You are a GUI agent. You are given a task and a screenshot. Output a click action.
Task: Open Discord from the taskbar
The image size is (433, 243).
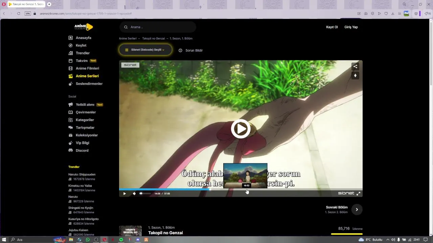138,240
